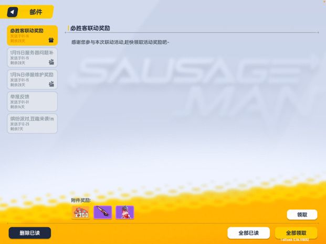Mark all mail as read with 全部已读
This screenshot has height=244, width=326.
pos(249,233)
